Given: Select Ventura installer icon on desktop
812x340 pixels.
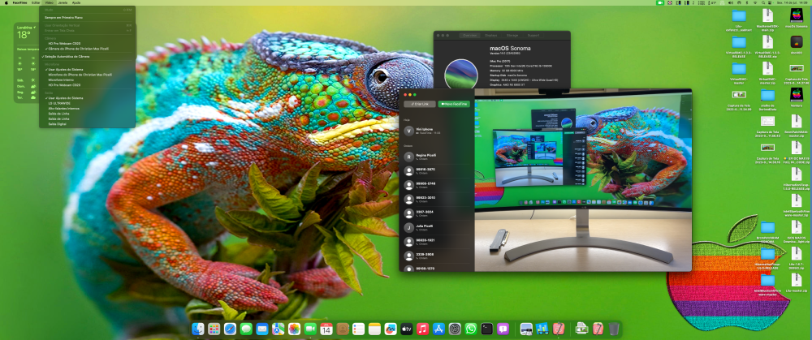Looking at the screenshot, I should coord(797,97).
